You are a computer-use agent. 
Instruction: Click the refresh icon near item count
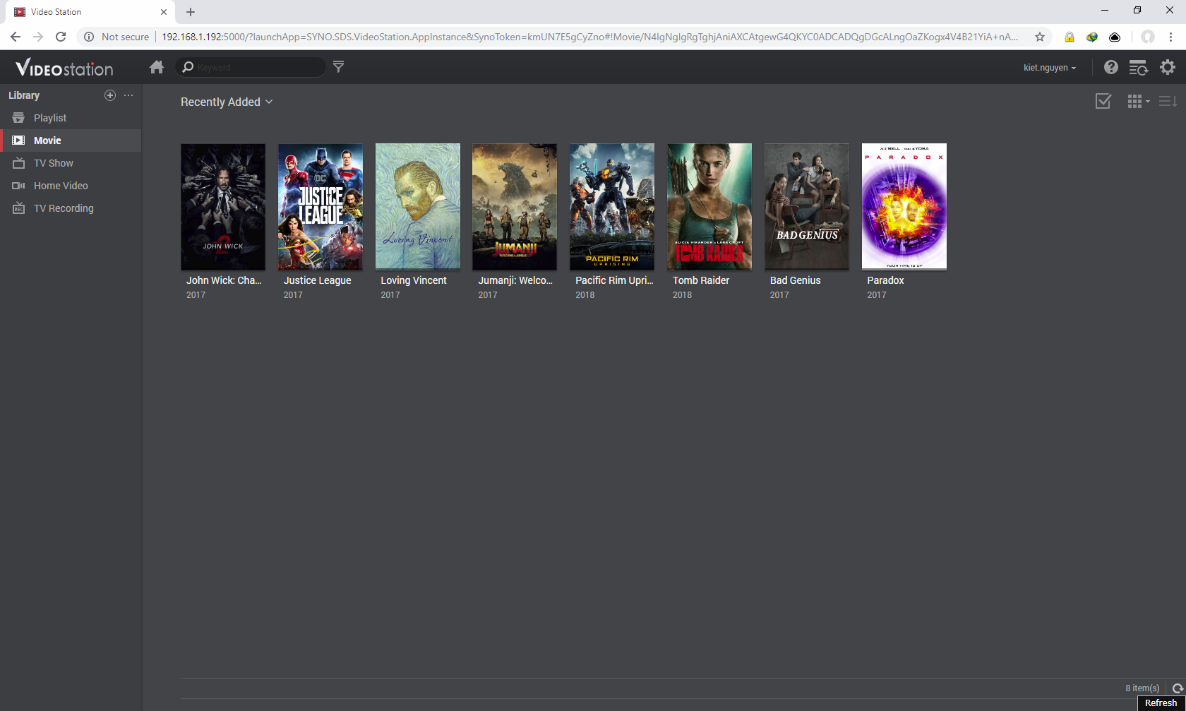(x=1178, y=688)
